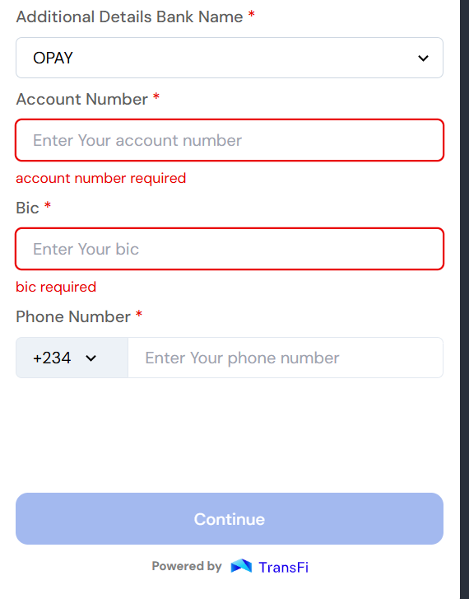Click the red asterisk beside Phone Number

click(x=139, y=314)
